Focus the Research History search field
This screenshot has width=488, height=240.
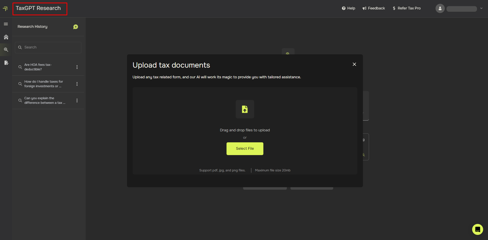[x=48, y=47]
